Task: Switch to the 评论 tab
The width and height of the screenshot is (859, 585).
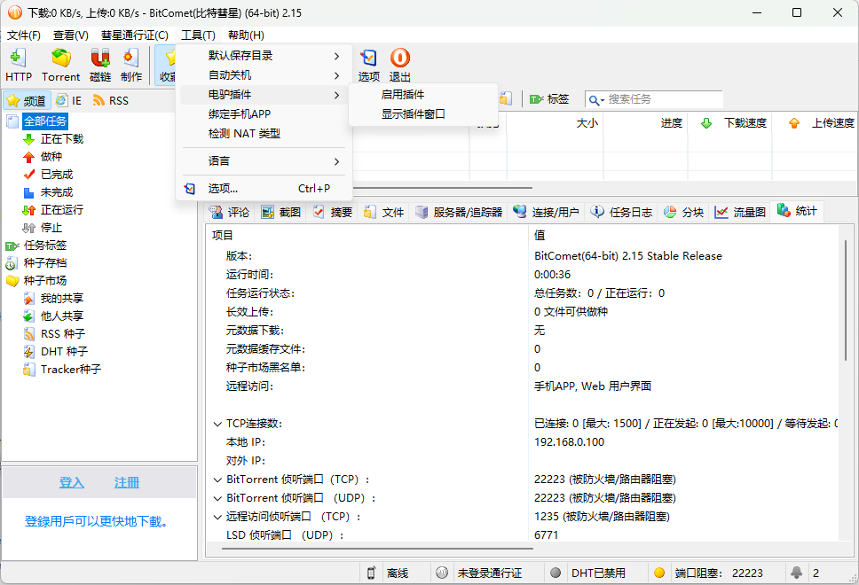Action: (x=230, y=212)
